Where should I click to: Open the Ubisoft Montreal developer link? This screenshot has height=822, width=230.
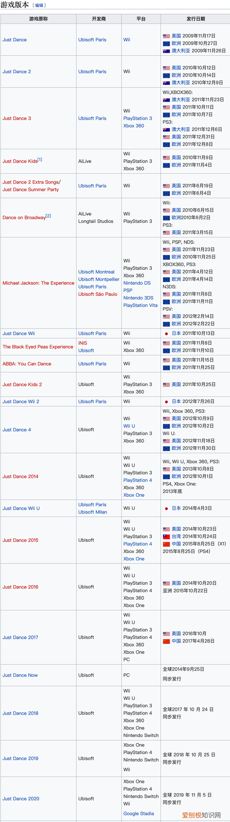pyautogui.click(x=96, y=272)
